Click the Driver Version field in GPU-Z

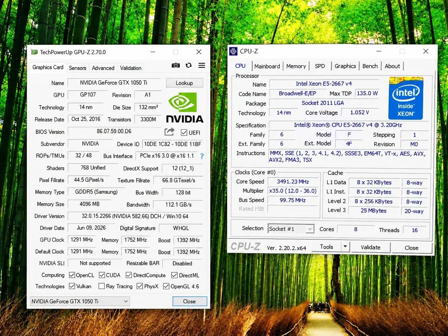pos(135,216)
